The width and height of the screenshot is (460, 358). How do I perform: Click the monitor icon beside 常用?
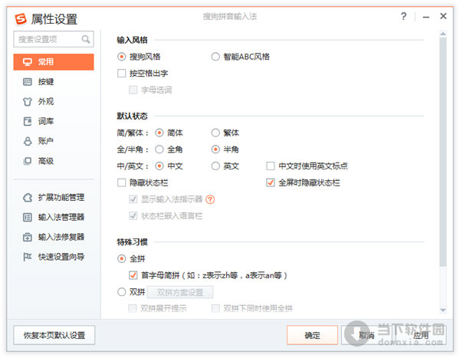[28, 62]
